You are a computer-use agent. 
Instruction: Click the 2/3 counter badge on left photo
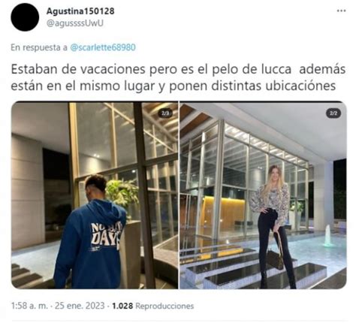coord(165,113)
